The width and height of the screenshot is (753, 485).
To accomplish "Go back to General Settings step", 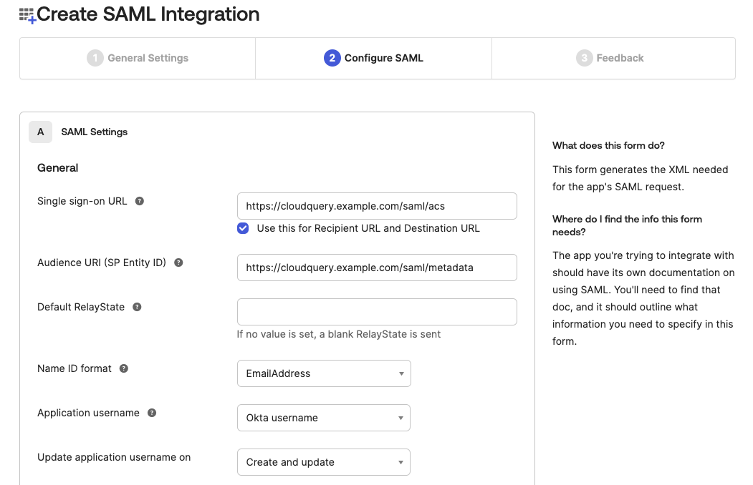I will click(148, 58).
